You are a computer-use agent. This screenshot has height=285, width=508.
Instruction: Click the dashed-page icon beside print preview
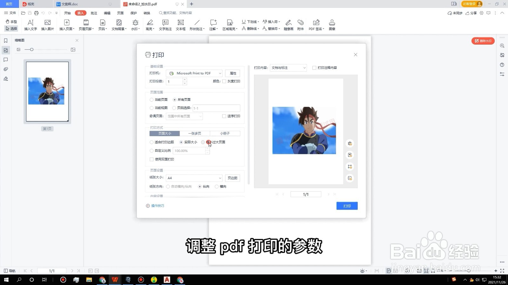(350, 178)
